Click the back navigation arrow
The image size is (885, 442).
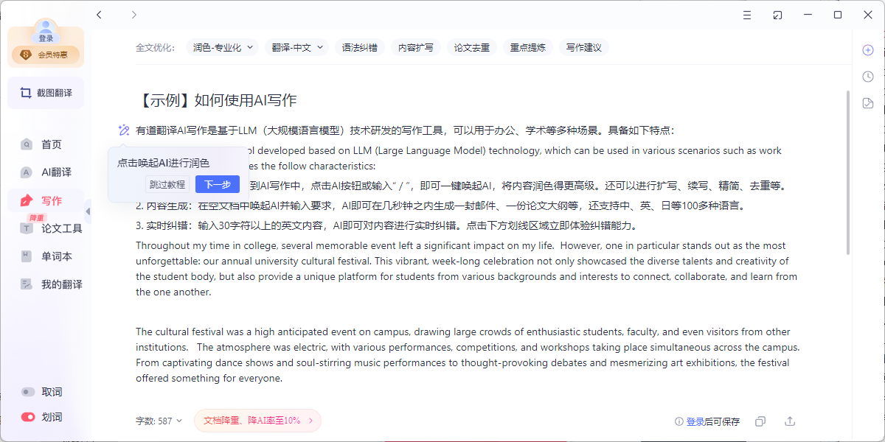100,15
